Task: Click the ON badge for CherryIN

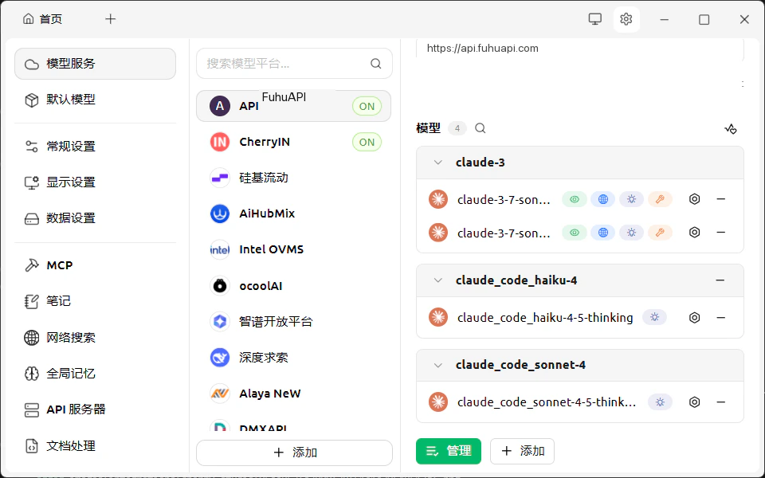Action: coord(367,142)
